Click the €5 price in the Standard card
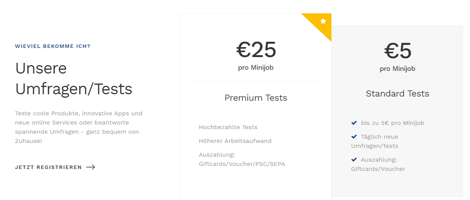The width and height of the screenshot is (470, 200). pyautogui.click(x=398, y=51)
